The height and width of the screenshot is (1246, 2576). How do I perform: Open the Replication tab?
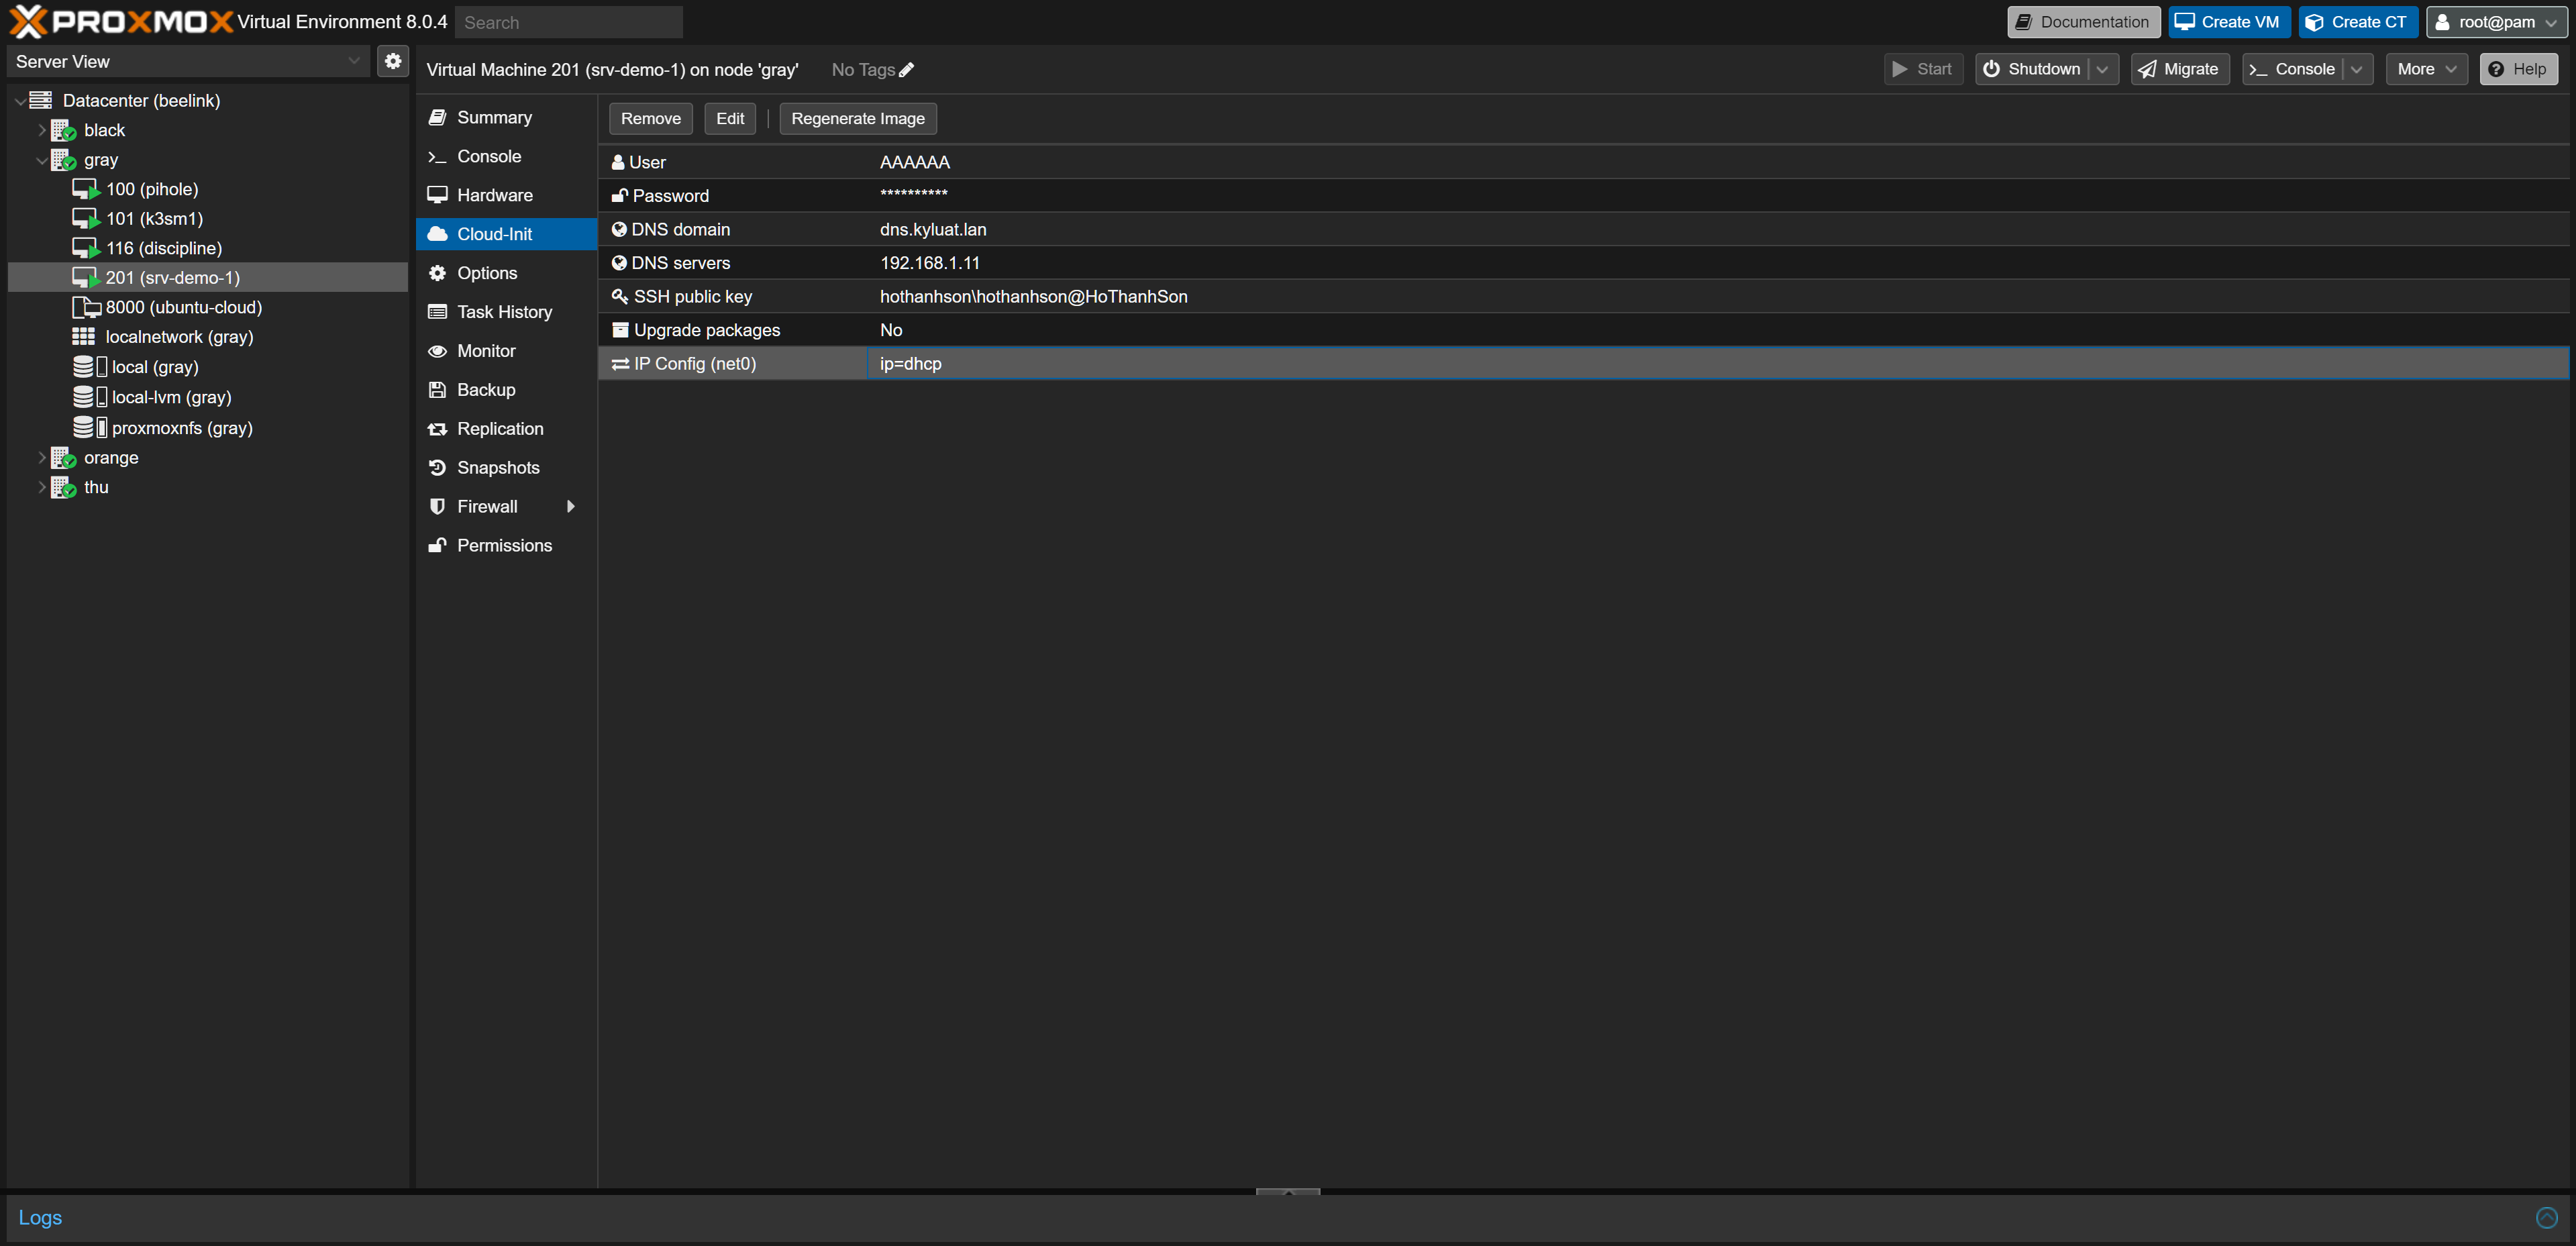(x=506, y=428)
